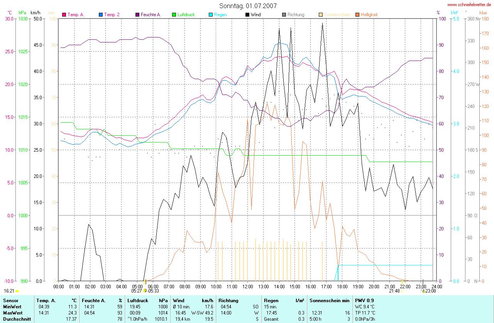Click the cyan Regen legend swatch
The height and width of the screenshot is (323, 494).
point(211,15)
